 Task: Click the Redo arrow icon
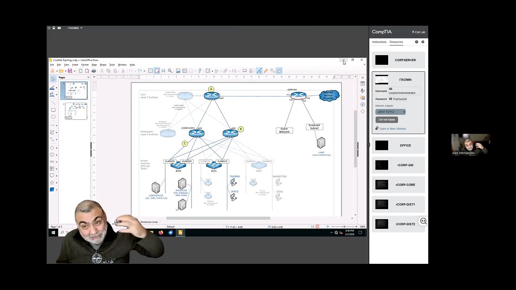(139, 71)
